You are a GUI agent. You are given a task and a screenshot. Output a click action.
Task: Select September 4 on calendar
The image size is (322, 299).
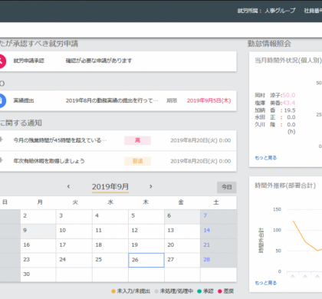click(x=110, y=217)
